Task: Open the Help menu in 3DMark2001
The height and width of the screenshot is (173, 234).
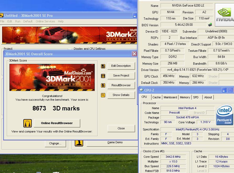Action: coord(61,21)
